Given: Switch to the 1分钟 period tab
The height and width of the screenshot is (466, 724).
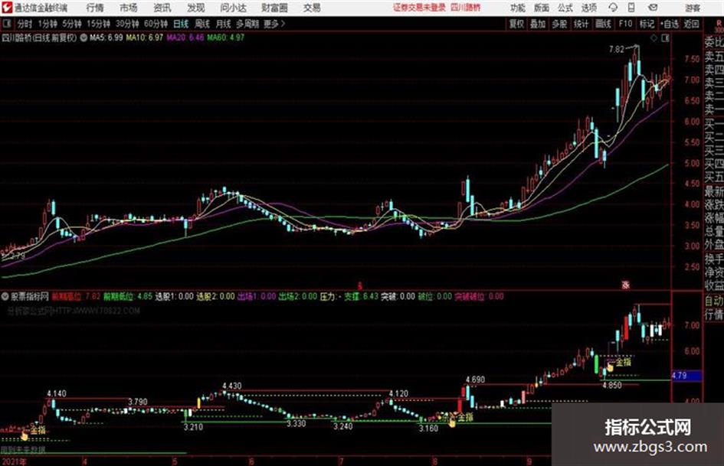Looking at the screenshot, I should coord(48,24).
